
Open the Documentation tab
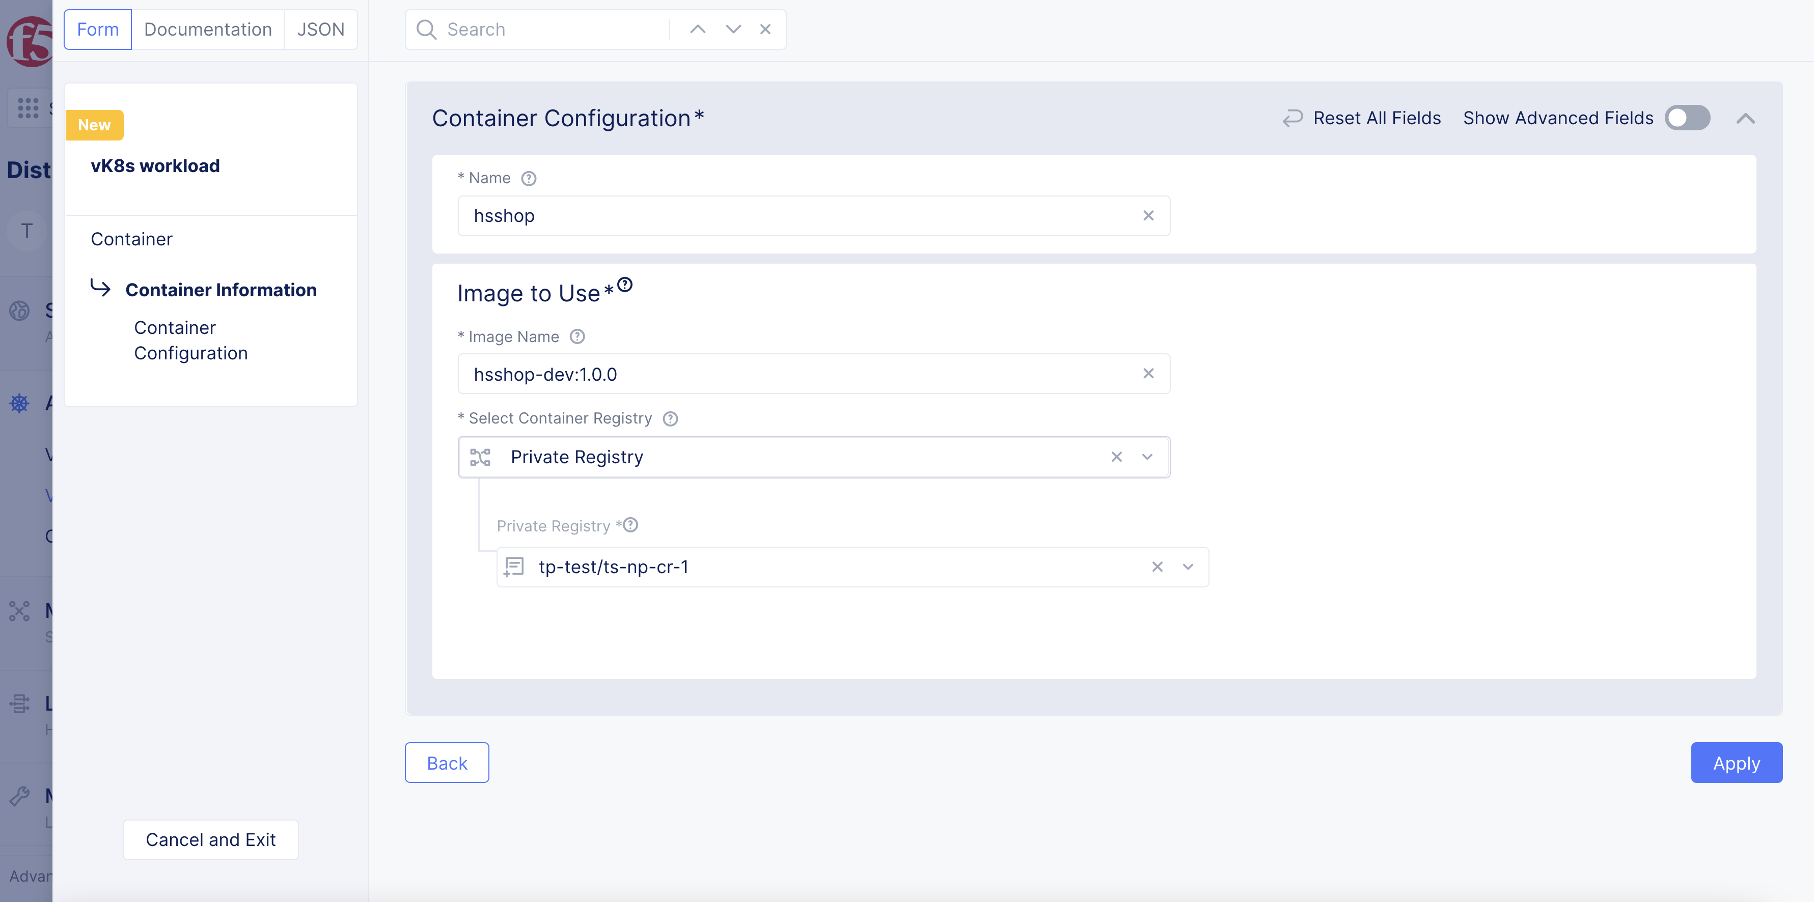pyautogui.click(x=208, y=29)
